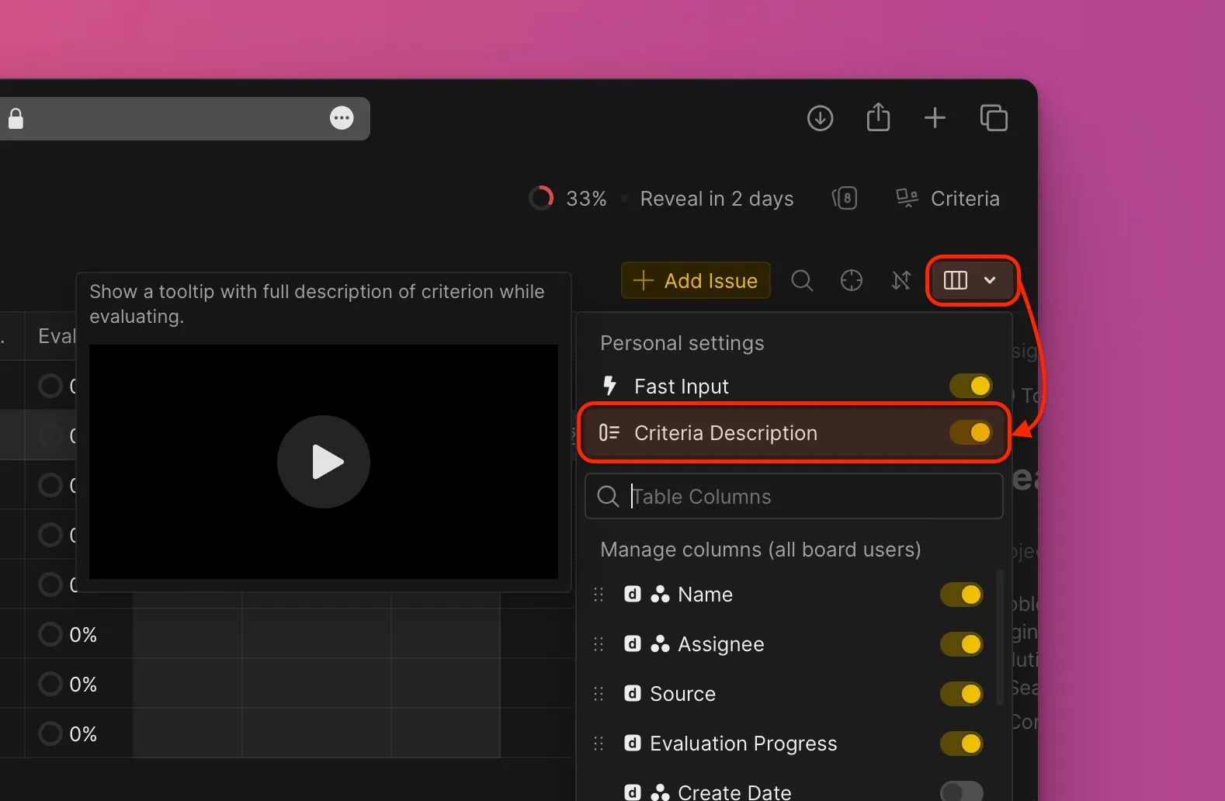1225x801 pixels.
Task: Open the browser share icon
Action: coord(878,118)
